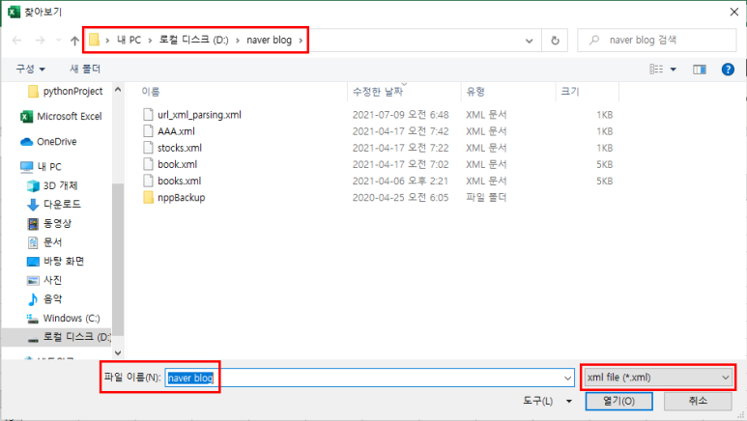747x421 pixels.
Task: Refresh the naver blog folder
Action: [x=555, y=41]
